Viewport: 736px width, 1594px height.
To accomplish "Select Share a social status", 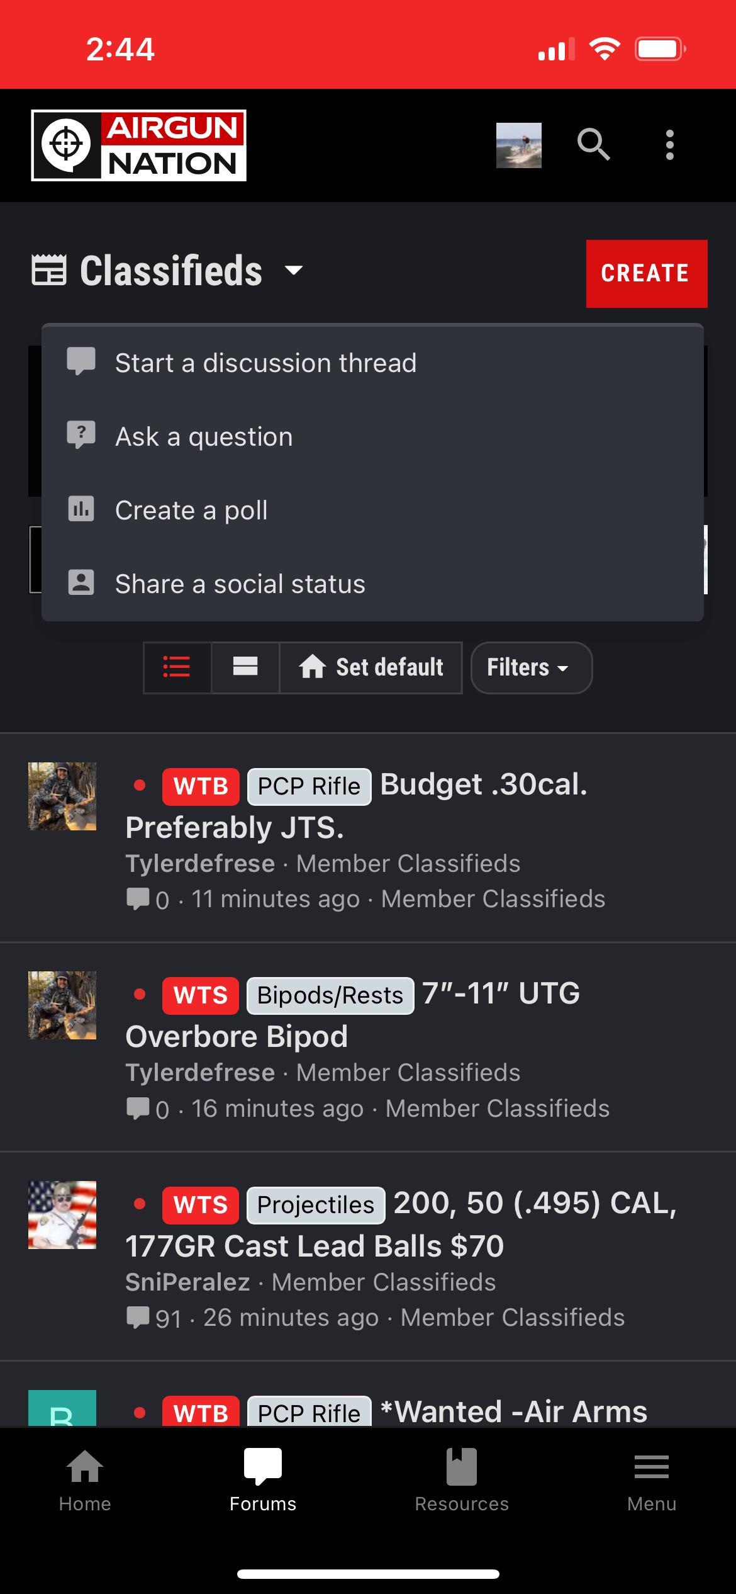I will [372, 584].
